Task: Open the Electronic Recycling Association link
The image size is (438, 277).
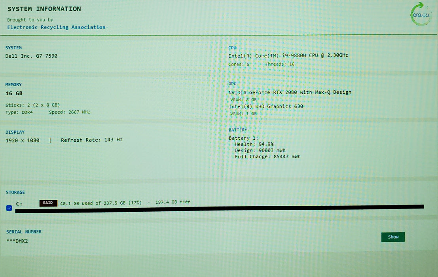Action: tap(56, 27)
